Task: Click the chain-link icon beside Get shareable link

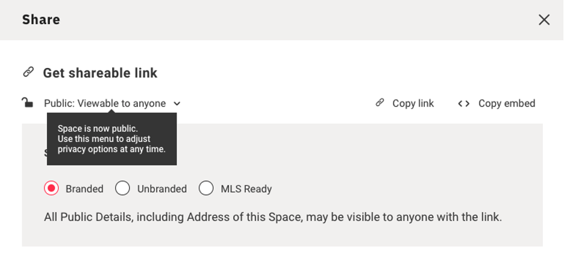Action: tap(28, 72)
